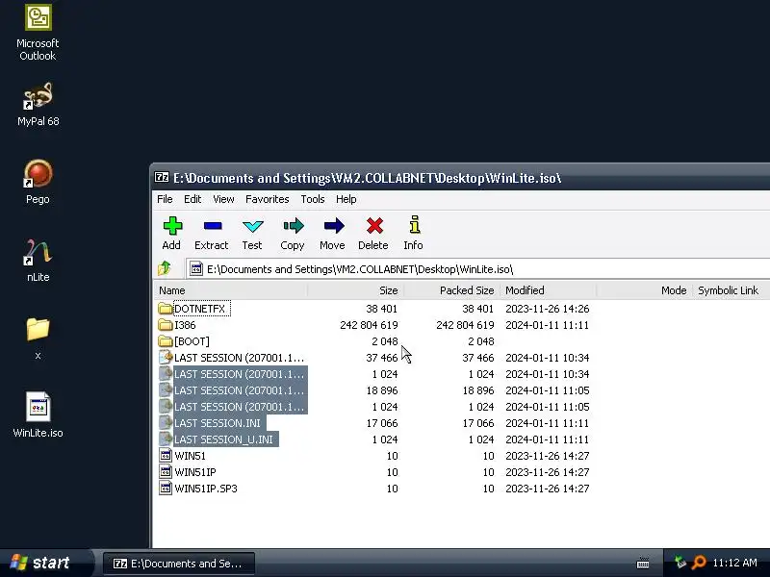Sort by the Modified column header
The width and height of the screenshot is (770, 577).
548,290
